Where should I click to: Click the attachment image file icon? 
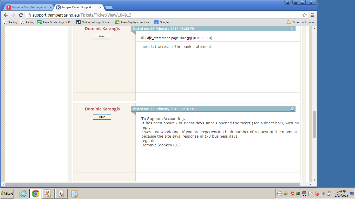click(143, 38)
